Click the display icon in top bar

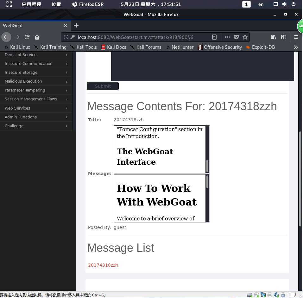[x=275, y=4]
